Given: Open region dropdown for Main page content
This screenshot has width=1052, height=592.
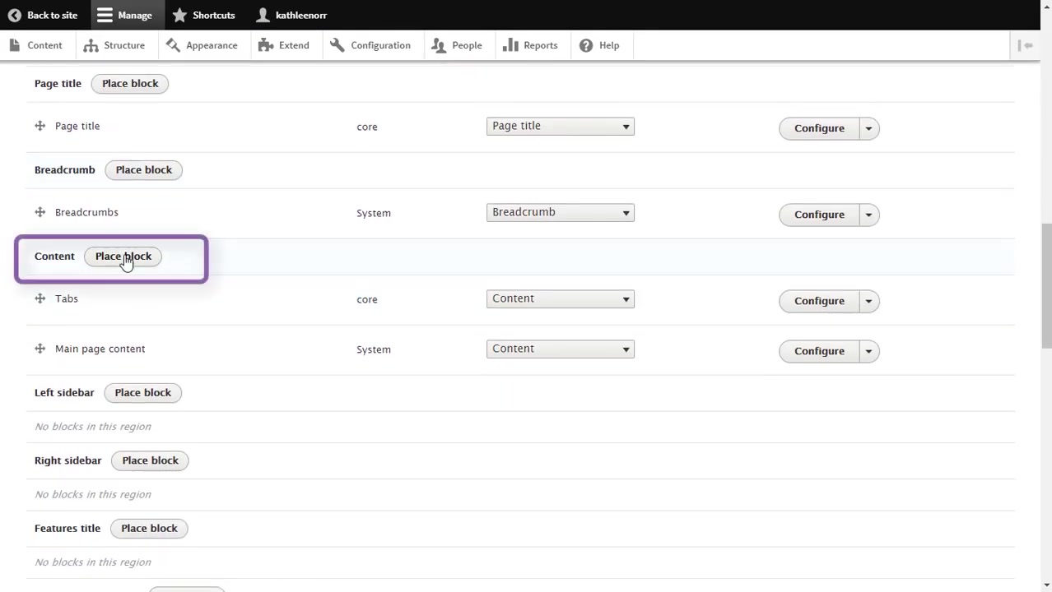Looking at the screenshot, I should (560, 349).
